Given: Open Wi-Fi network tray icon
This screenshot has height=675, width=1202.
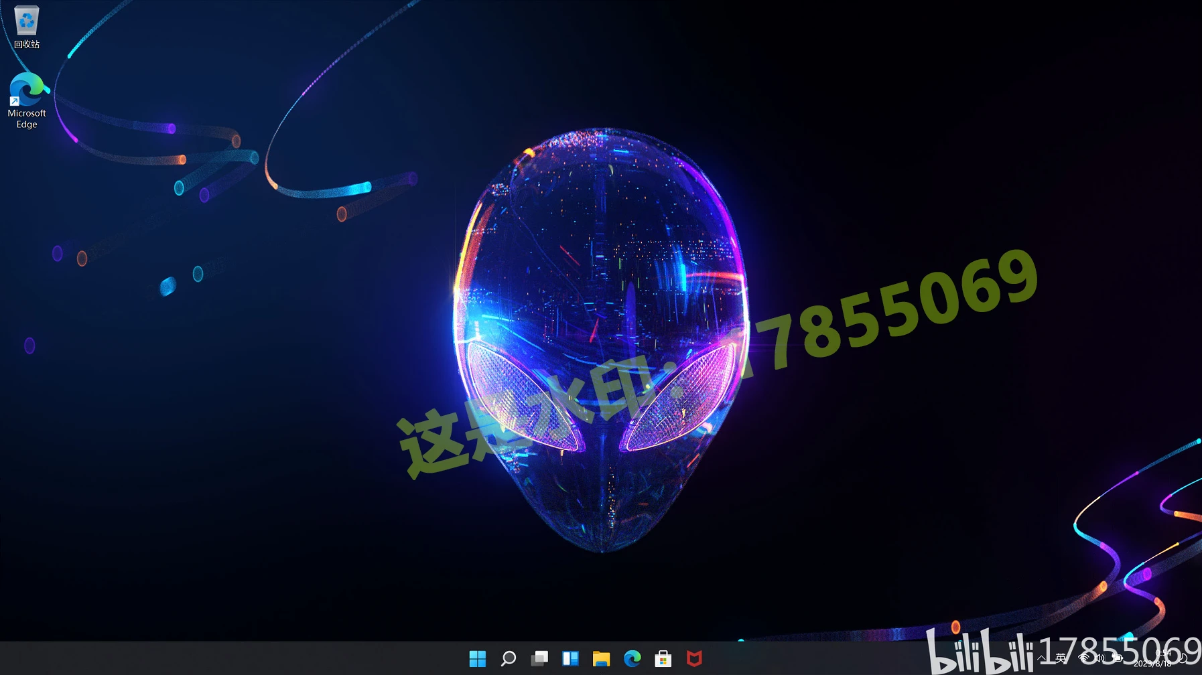Looking at the screenshot, I should click(x=1083, y=658).
